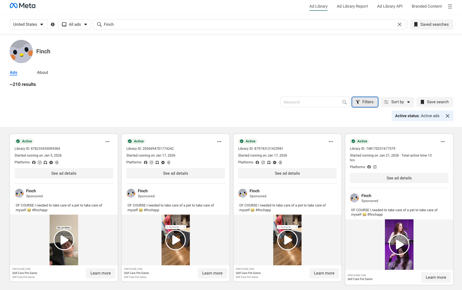
Task: Open more options for ad 748170231677579
Action: coord(443,142)
